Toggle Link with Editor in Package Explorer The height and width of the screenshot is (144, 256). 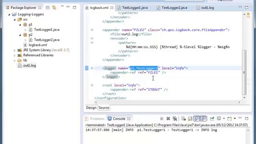54,8
